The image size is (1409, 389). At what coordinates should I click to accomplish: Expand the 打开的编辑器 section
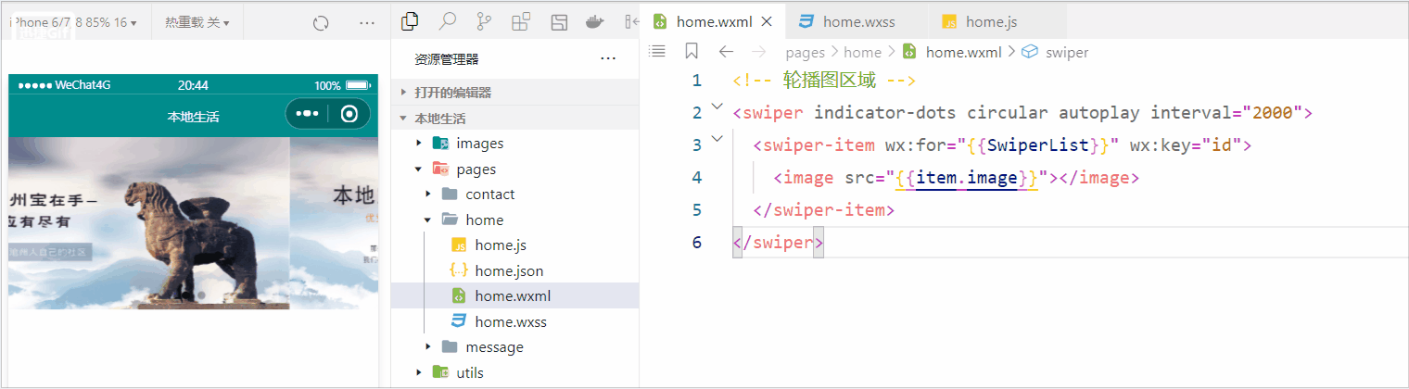(515, 93)
